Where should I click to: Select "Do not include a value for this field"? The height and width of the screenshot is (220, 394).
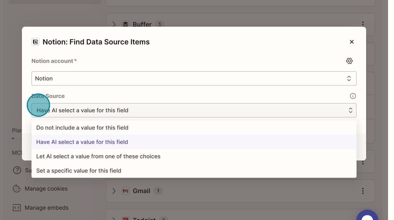click(82, 128)
